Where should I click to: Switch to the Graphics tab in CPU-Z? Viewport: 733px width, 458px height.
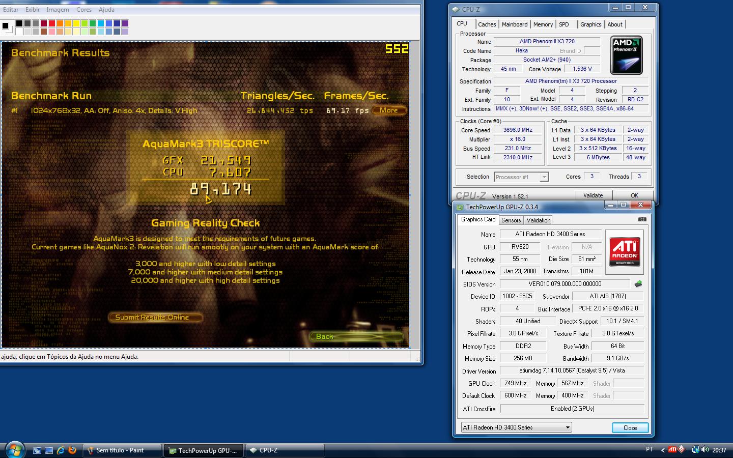pyautogui.click(x=590, y=24)
